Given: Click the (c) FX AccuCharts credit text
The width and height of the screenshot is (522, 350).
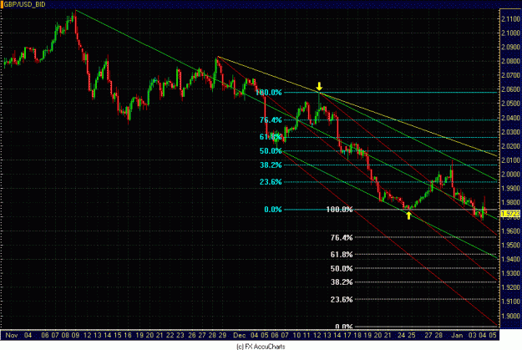Looking at the screenshot, I should [261, 347].
